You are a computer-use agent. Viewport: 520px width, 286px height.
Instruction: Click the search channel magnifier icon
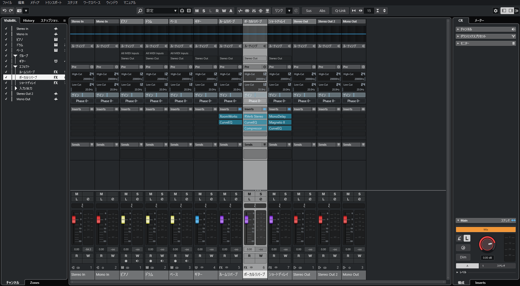coord(140,11)
